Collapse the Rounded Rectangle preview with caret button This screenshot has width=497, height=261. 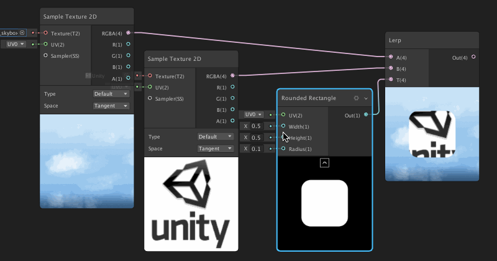tap(324, 163)
